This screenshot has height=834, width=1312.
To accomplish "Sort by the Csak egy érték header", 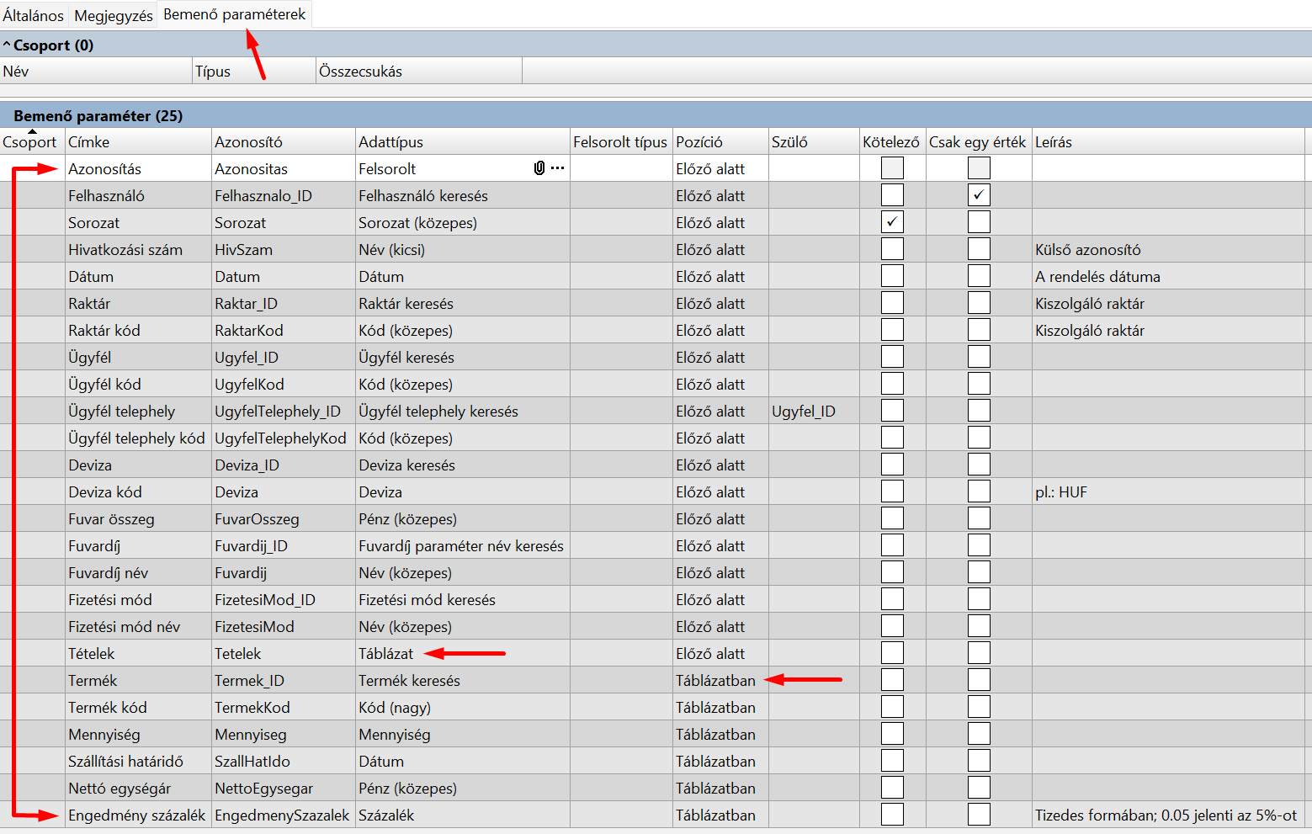I will 978,141.
